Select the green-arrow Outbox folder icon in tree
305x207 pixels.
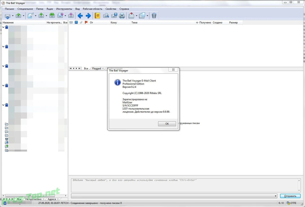[7, 146]
